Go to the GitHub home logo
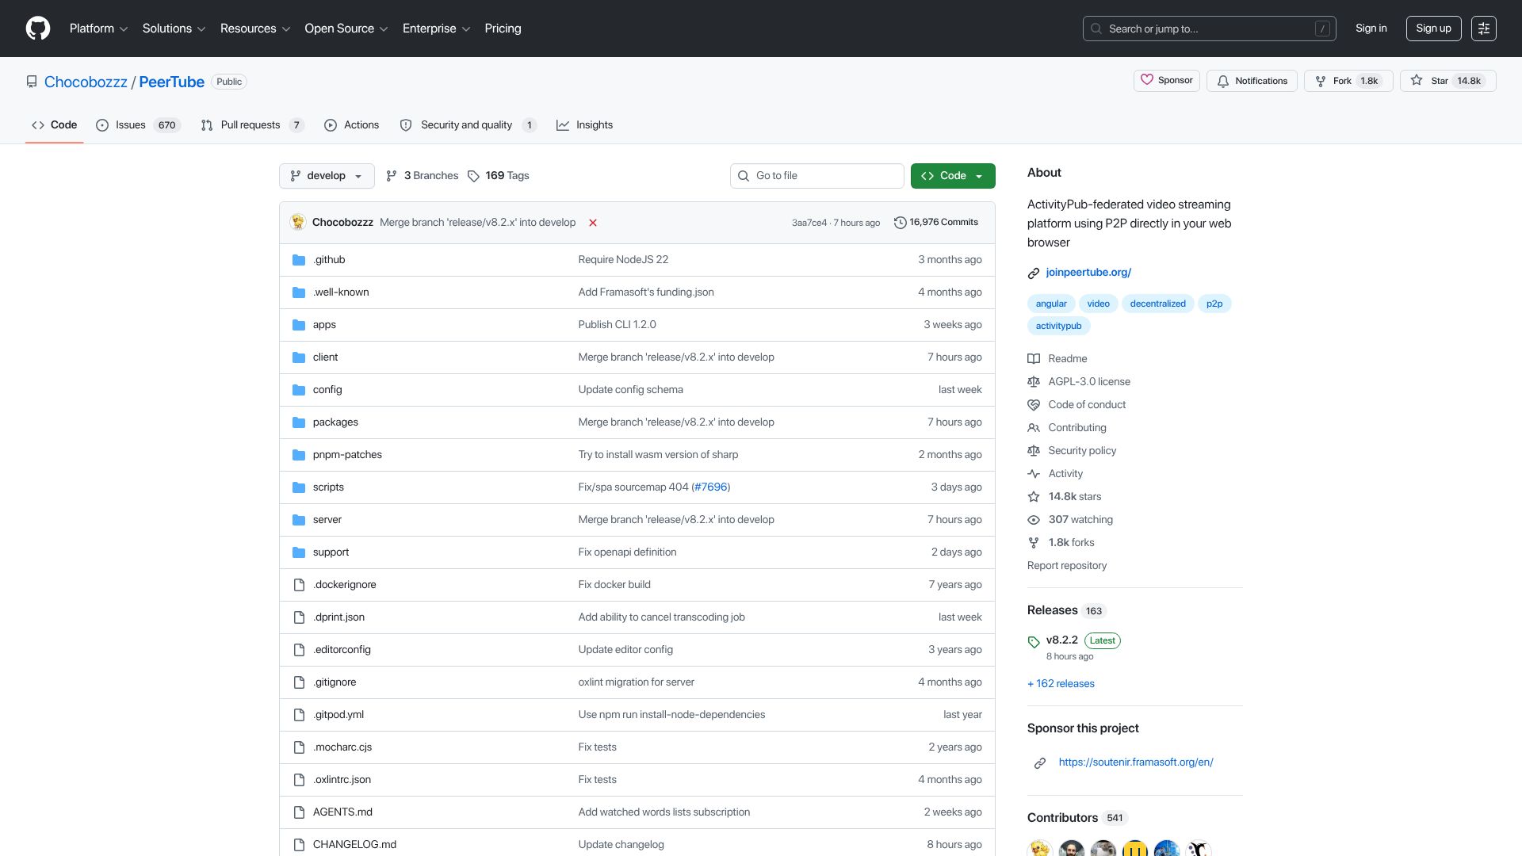The image size is (1522, 856). 38,29
